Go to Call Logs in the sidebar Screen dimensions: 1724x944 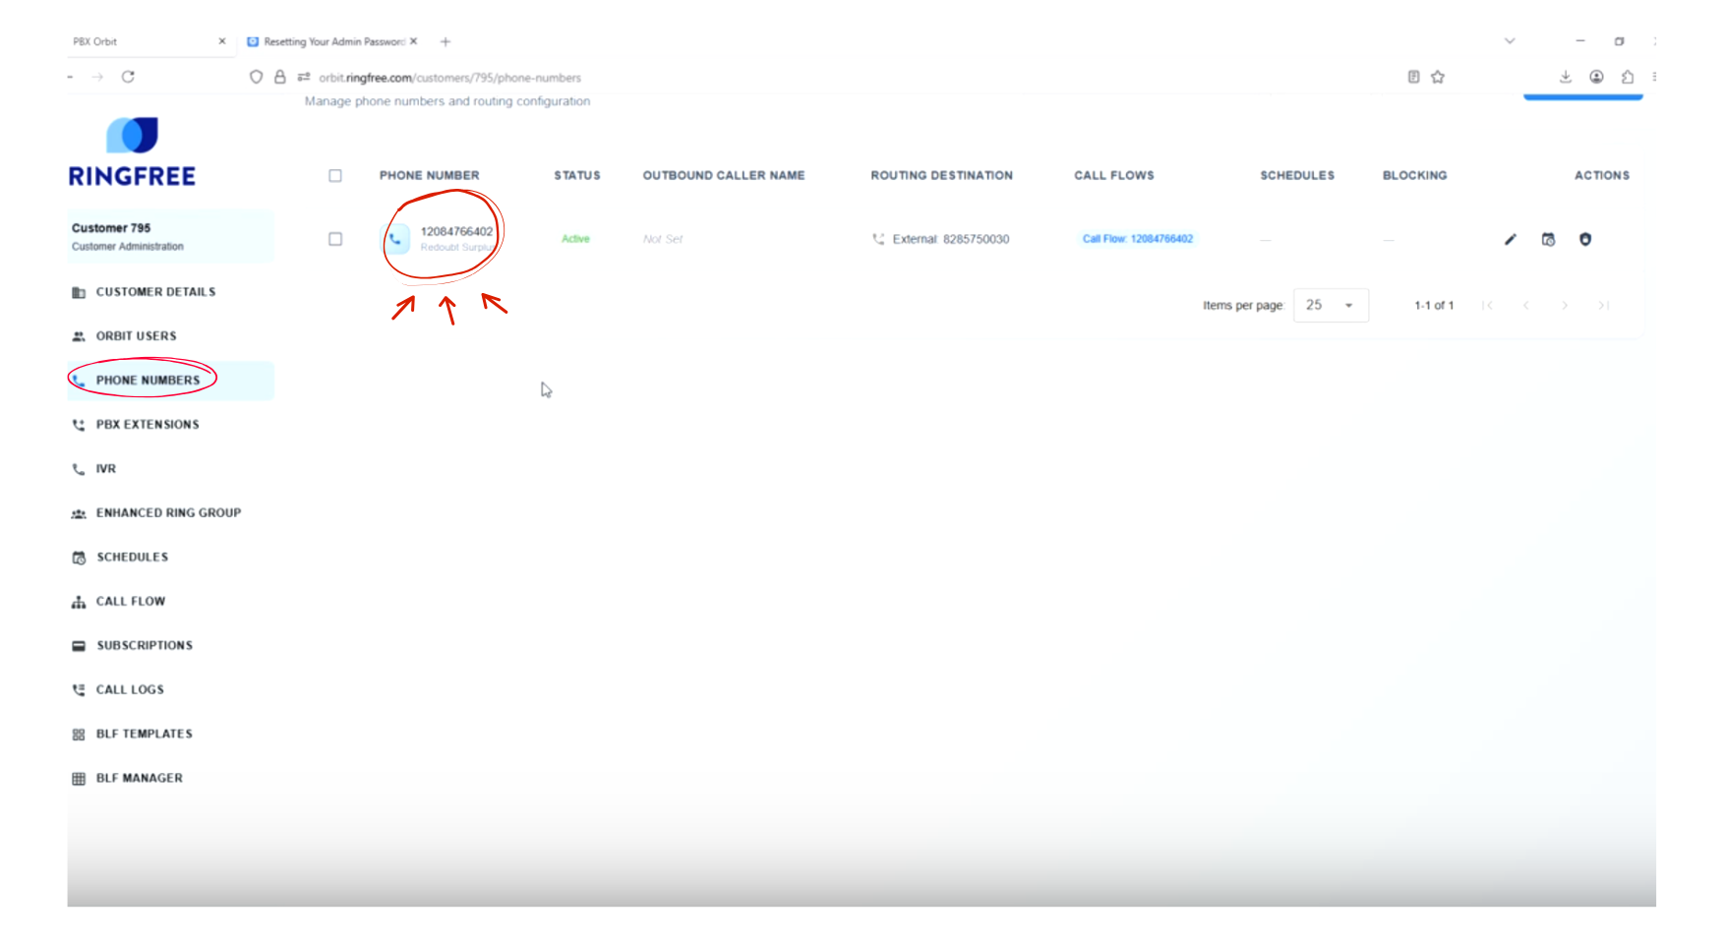(x=130, y=689)
